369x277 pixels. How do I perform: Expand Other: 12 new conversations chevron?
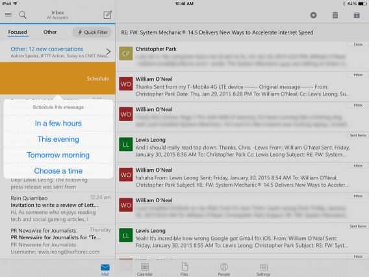click(108, 51)
